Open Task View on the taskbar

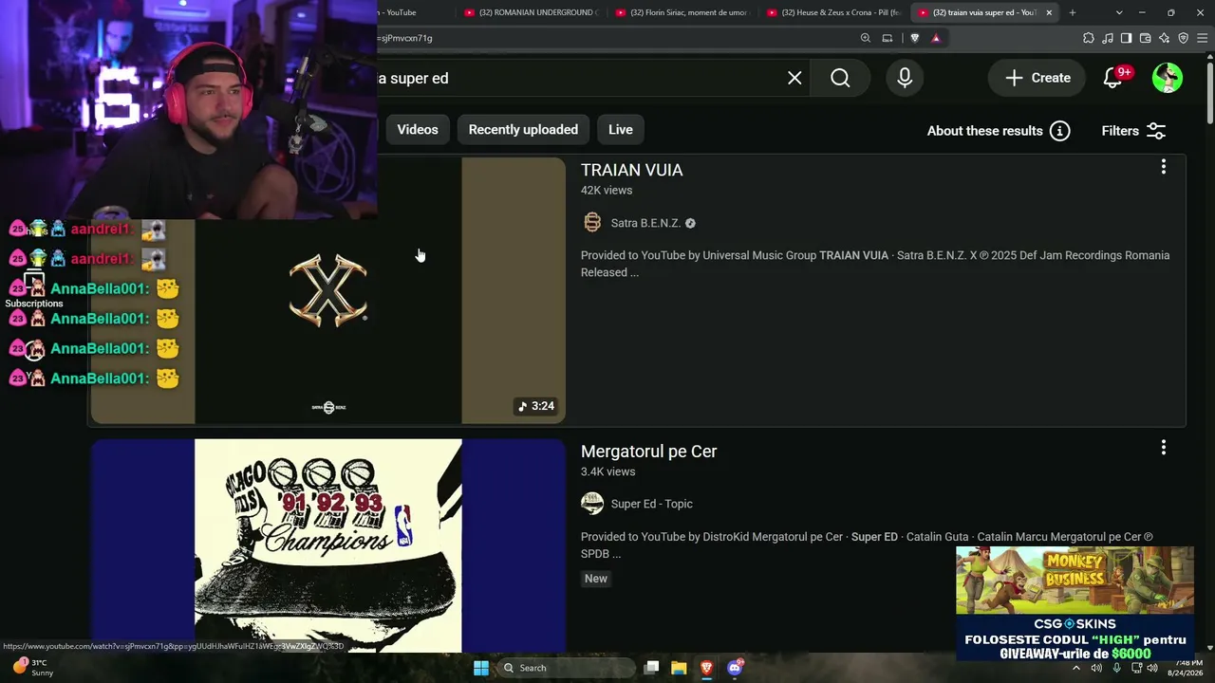(651, 668)
